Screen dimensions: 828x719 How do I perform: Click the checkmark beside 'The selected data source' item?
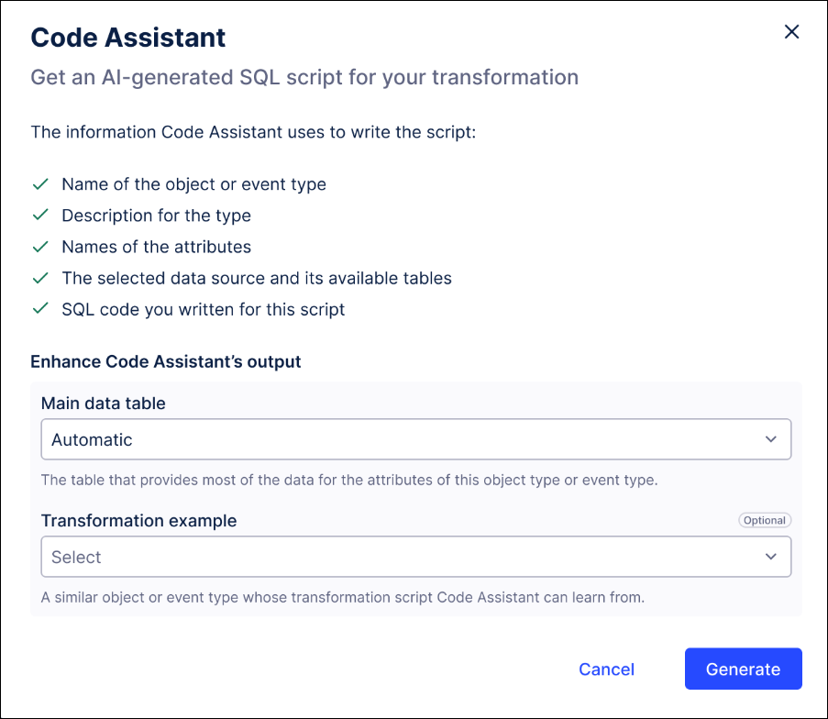tap(40, 277)
